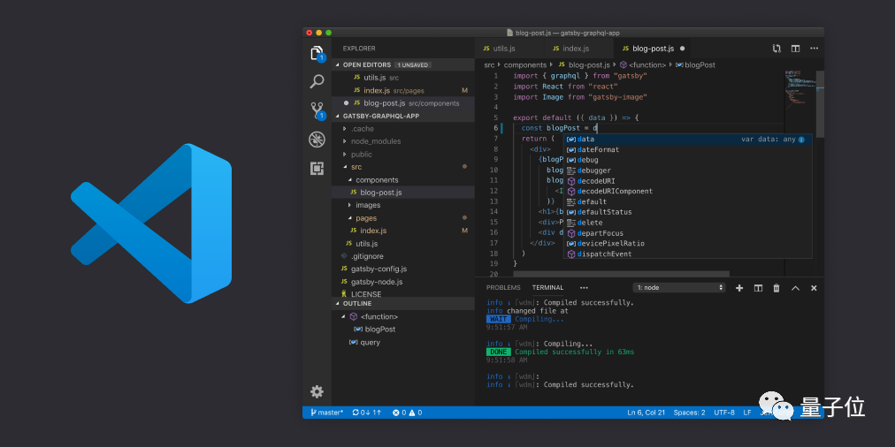
Task: Click 'src' in the breadcrumb bar
Action: [x=489, y=65]
